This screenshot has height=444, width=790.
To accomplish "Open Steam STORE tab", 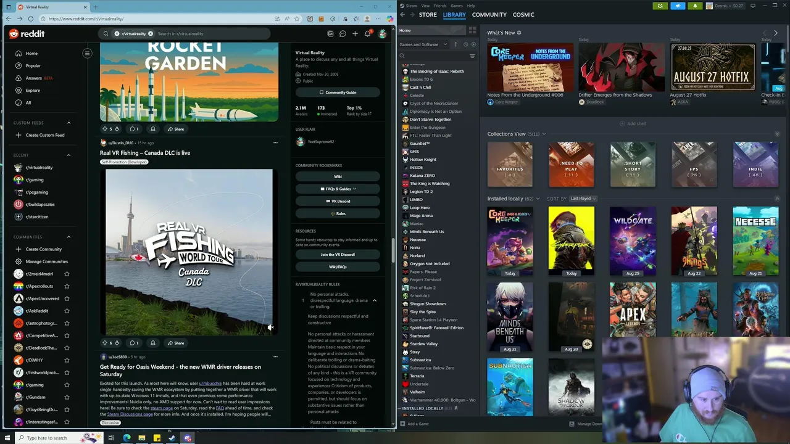I will 428,15.
